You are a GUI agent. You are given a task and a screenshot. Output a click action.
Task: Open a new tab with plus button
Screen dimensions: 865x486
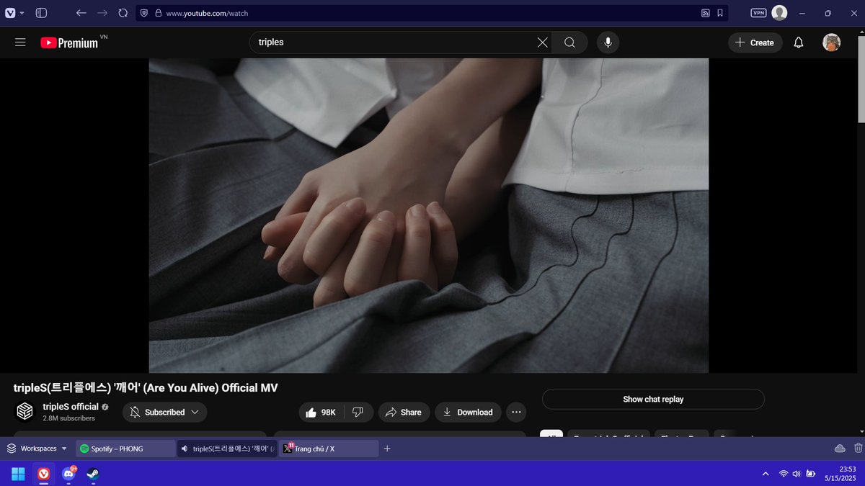[387, 449]
